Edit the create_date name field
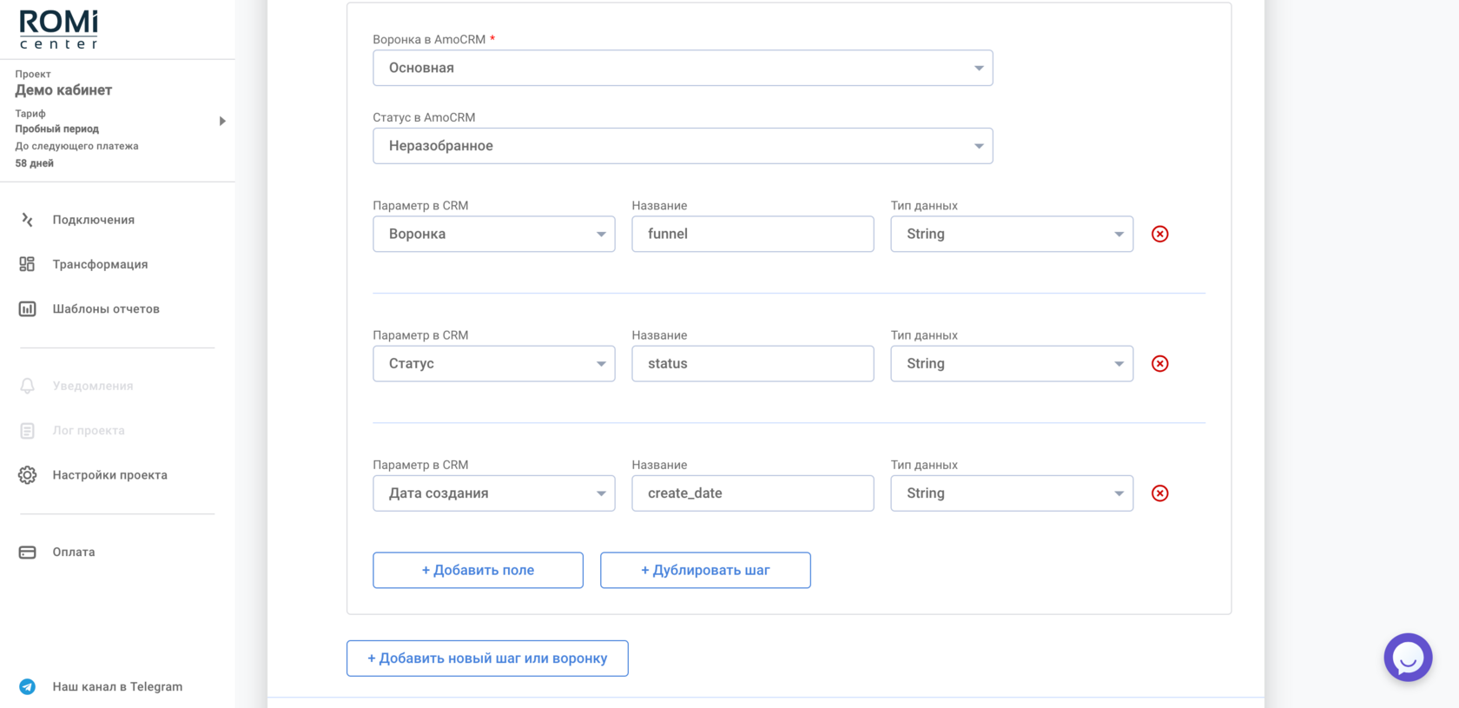1459x708 pixels. [753, 493]
